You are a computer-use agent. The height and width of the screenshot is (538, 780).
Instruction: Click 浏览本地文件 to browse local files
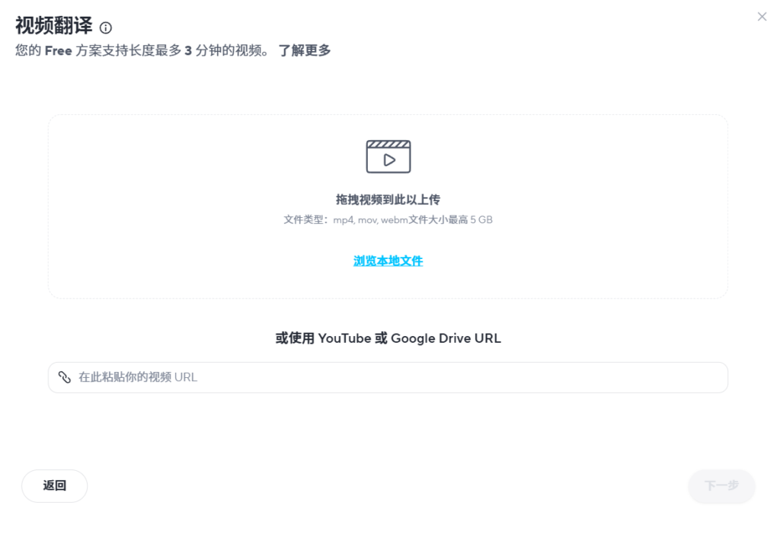click(x=388, y=261)
